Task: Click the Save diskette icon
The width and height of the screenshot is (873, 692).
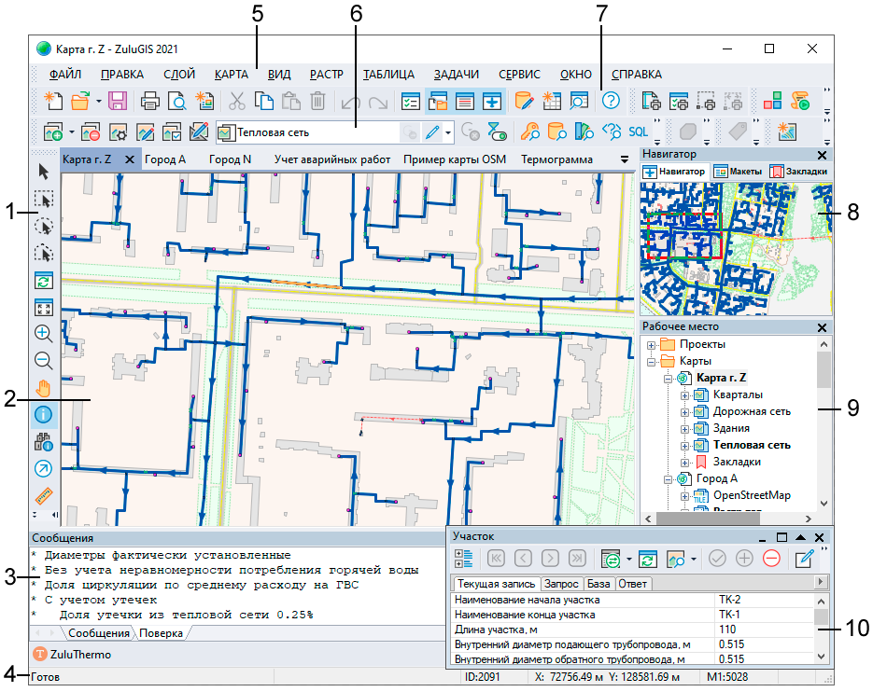Action: (118, 101)
